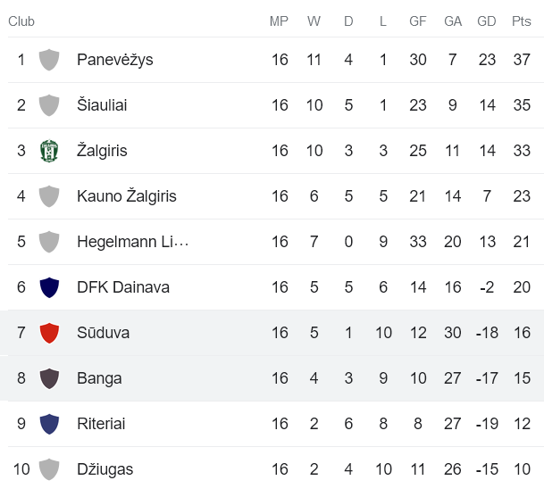
Task: Select the Riteriai team name
Action: 101,424
